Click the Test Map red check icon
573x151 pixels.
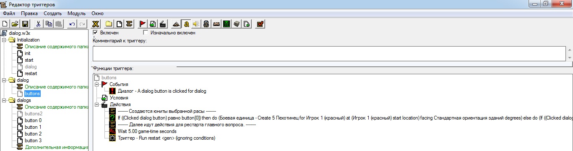260,24
